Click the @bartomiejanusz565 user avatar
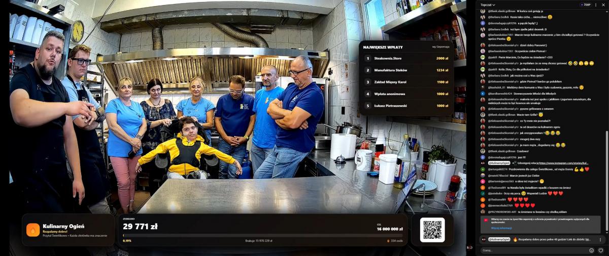 483,181
